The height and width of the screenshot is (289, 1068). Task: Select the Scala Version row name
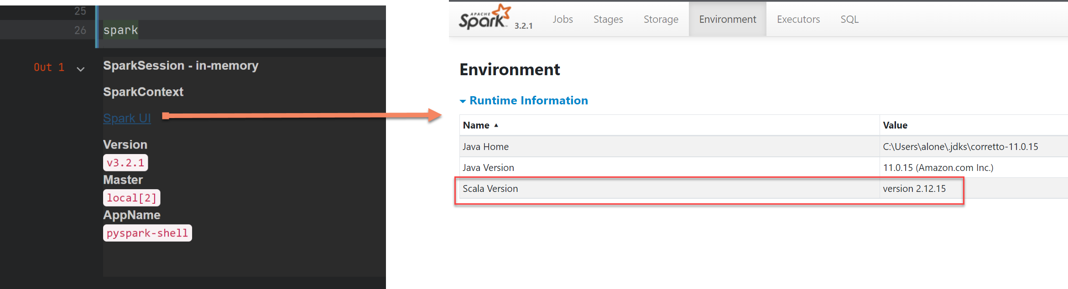pyautogui.click(x=490, y=189)
